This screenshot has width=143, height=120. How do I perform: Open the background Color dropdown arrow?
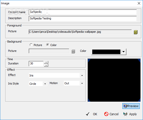(124, 52)
